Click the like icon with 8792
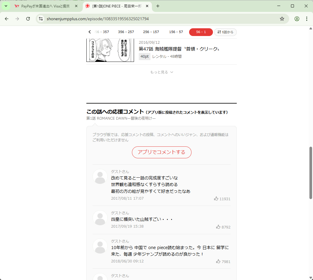The image size is (313, 280). point(218,227)
